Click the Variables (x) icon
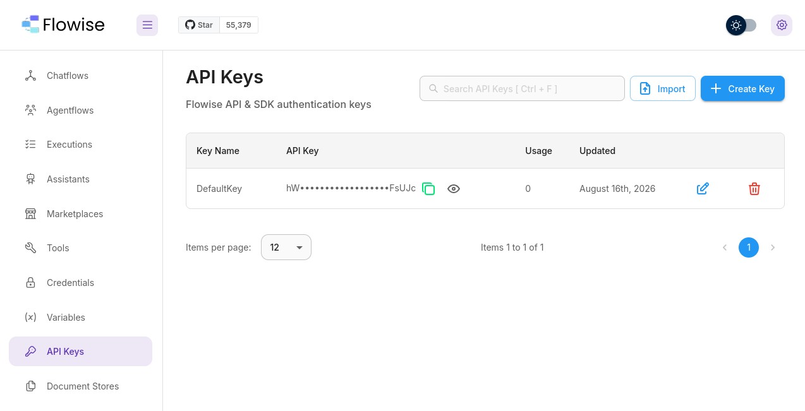Image resolution: width=805 pixels, height=411 pixels. [30, 318]
